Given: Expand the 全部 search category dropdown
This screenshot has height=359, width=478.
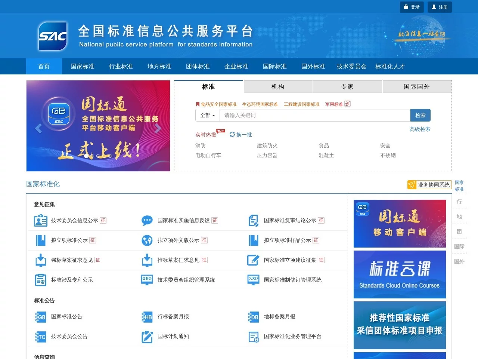Looking at the screenshot, I should click(x=207, y=115).
